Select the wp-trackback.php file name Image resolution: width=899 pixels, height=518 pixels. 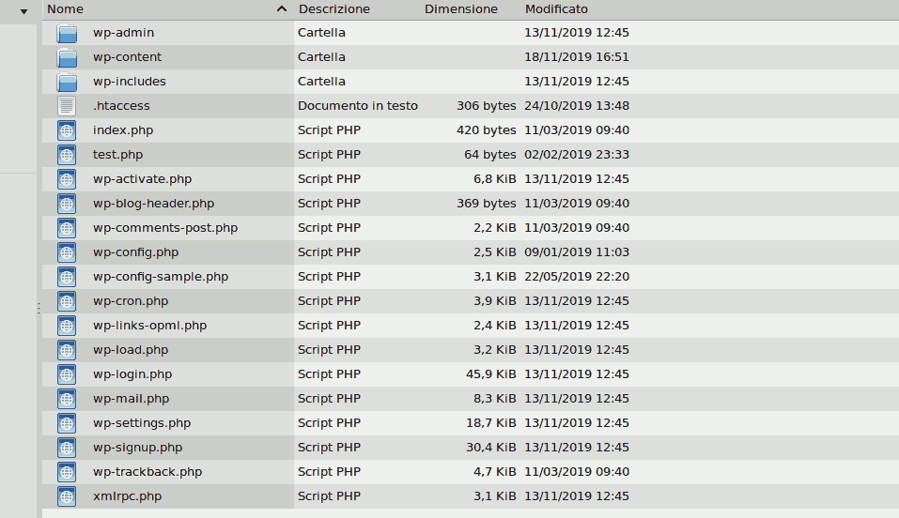pyautogui.click(x=147, y=472)
